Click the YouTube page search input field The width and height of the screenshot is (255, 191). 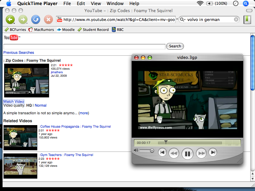pos(84,46)
